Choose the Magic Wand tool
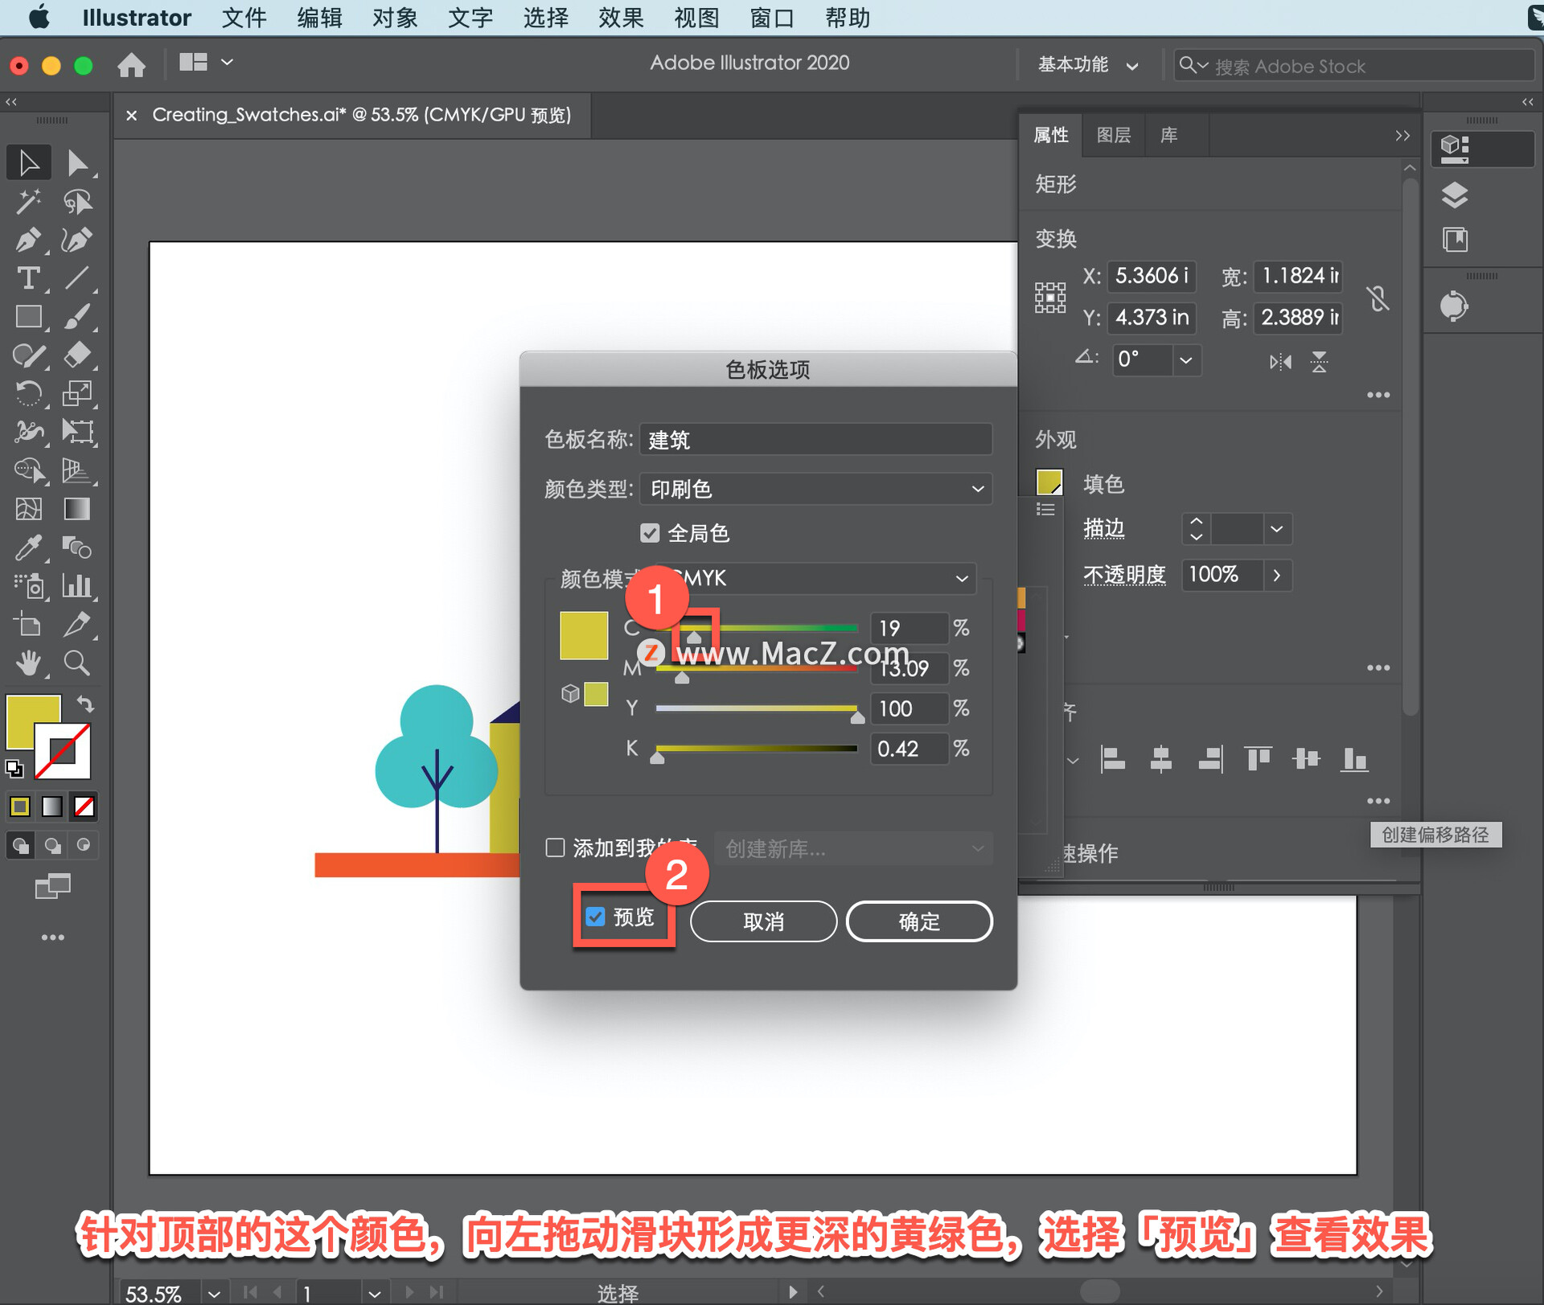This screenshot has width=1544, height=1305. [x=28, y=201]
